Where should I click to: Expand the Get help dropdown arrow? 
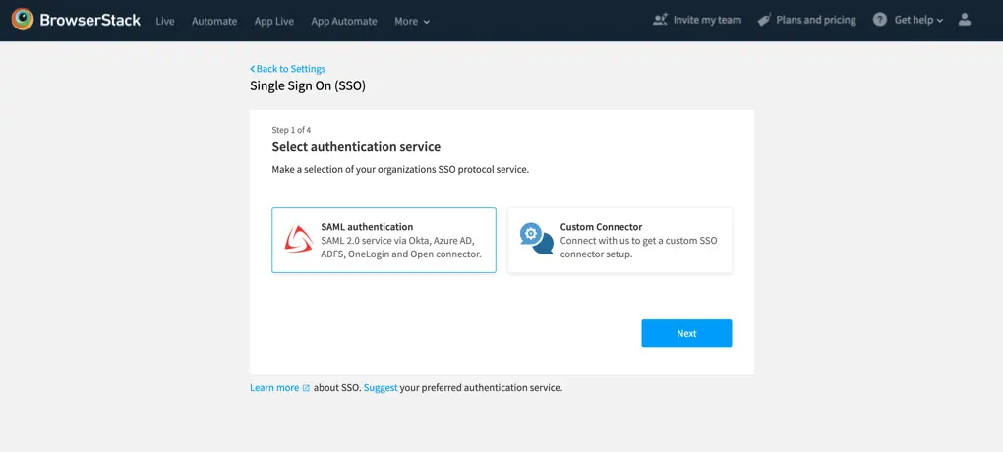pyautogui.click(x=940, y=21)
